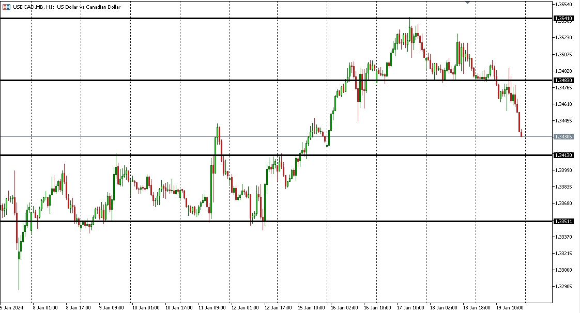This screenshot has height=313, width=580.
Task: Click the 1.33060 price scale value
Action: 563,270
